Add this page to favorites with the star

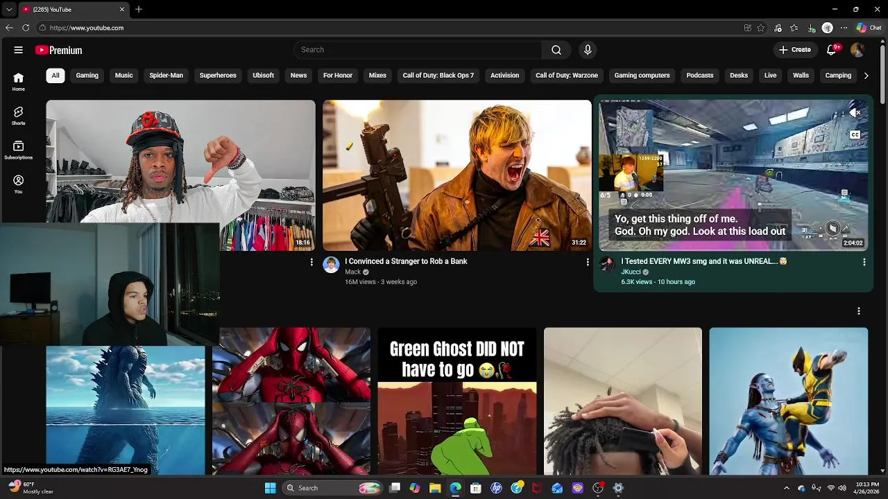(761, 28)
